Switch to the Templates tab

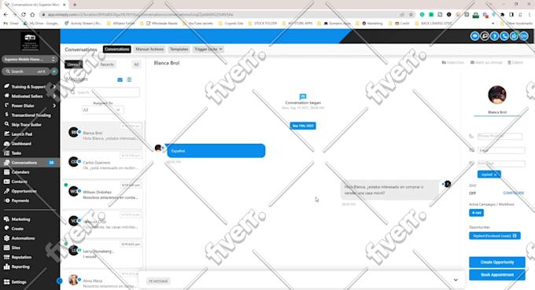(179, 50)
